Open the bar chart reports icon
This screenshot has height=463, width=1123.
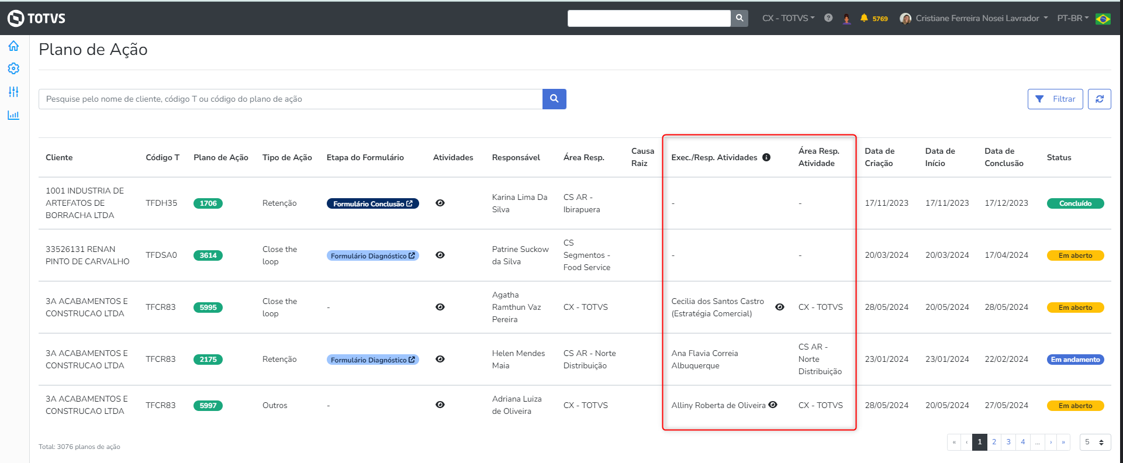coord(13,115)
